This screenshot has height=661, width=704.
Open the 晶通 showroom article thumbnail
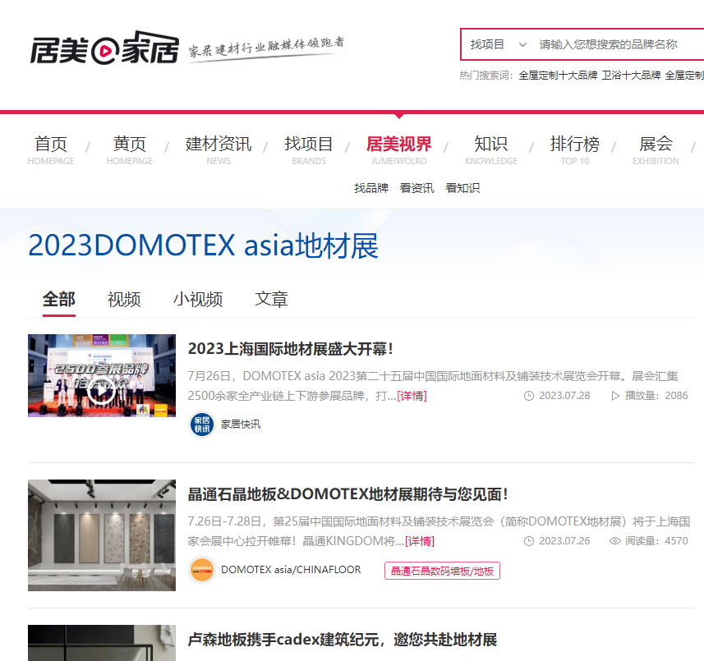(102, 535)
